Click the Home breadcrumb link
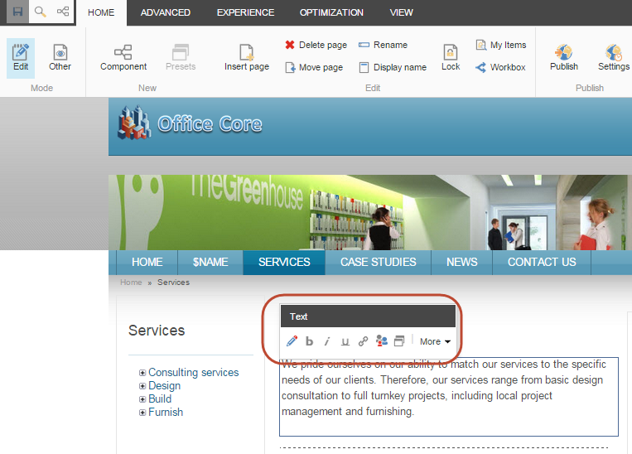Viewport: 632px width, 454px height. tap(131, 283)
